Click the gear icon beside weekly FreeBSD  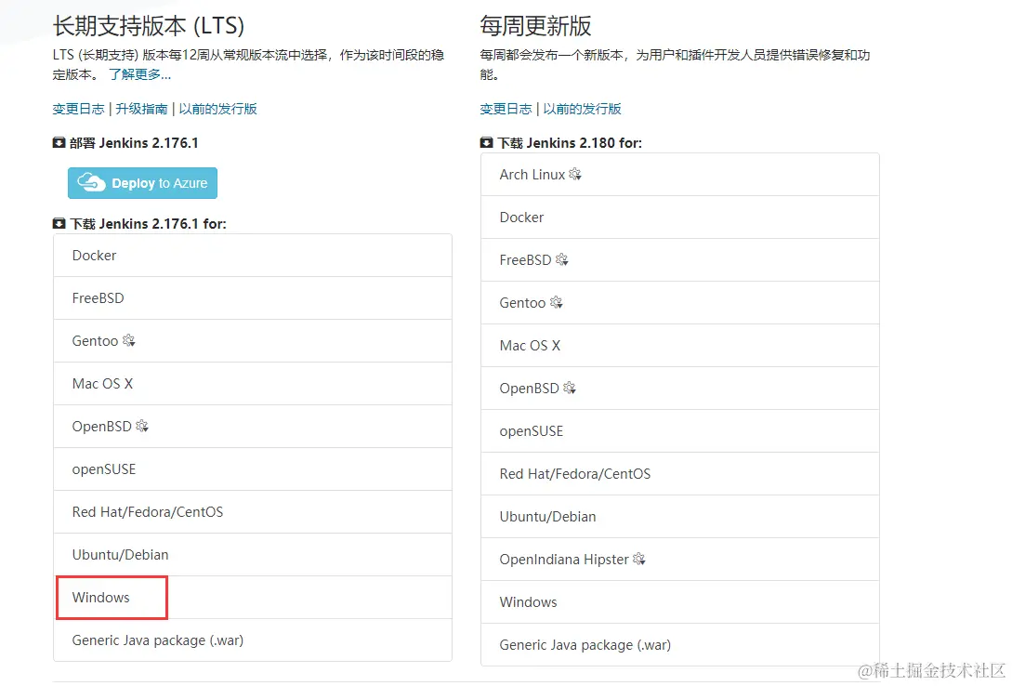[x=561, y=259]
